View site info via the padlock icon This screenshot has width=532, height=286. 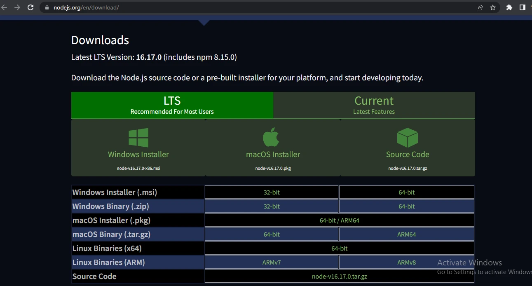46,7
